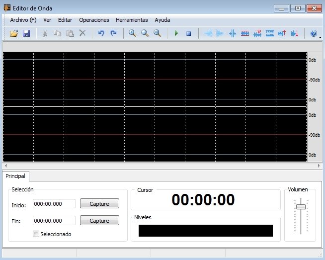Open the Operaciones menu
Screen dimensions: 325x260
click(x=94, y=20)
